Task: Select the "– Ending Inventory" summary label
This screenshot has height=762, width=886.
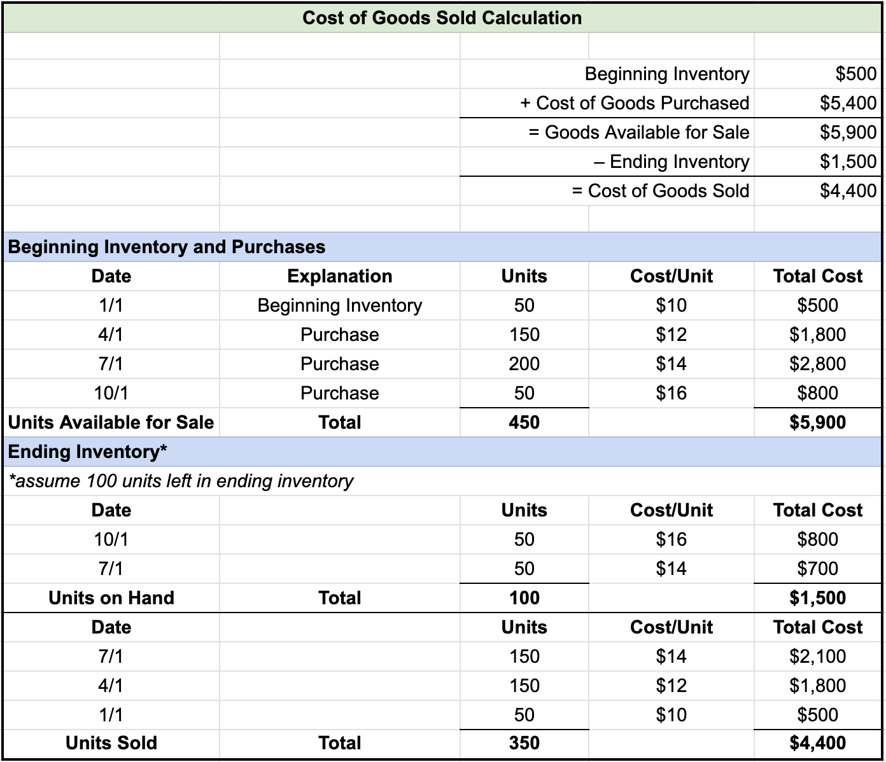Action: coord(672,162)
